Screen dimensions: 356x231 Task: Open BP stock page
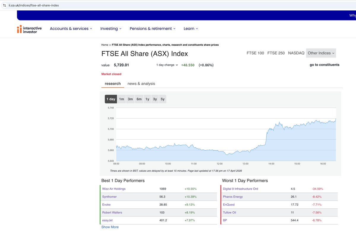point(225,220)
